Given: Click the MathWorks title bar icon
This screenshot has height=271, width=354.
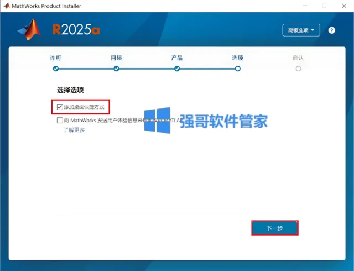Looking at the screenshot, I should [x=7, y=6].
